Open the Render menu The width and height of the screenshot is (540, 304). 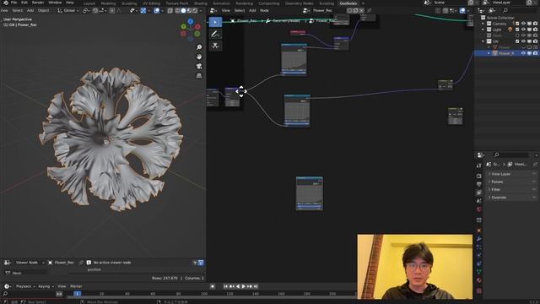click(x=38, y=3)
